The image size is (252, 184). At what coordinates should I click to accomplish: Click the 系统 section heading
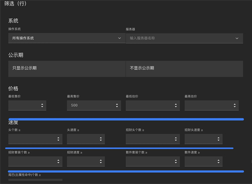tap(13, 21)
